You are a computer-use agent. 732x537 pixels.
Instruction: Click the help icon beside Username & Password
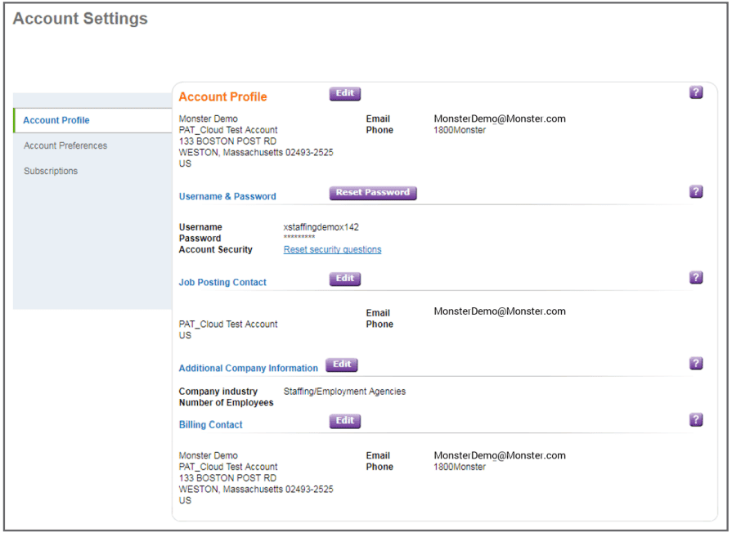click(x=696, y=191)
